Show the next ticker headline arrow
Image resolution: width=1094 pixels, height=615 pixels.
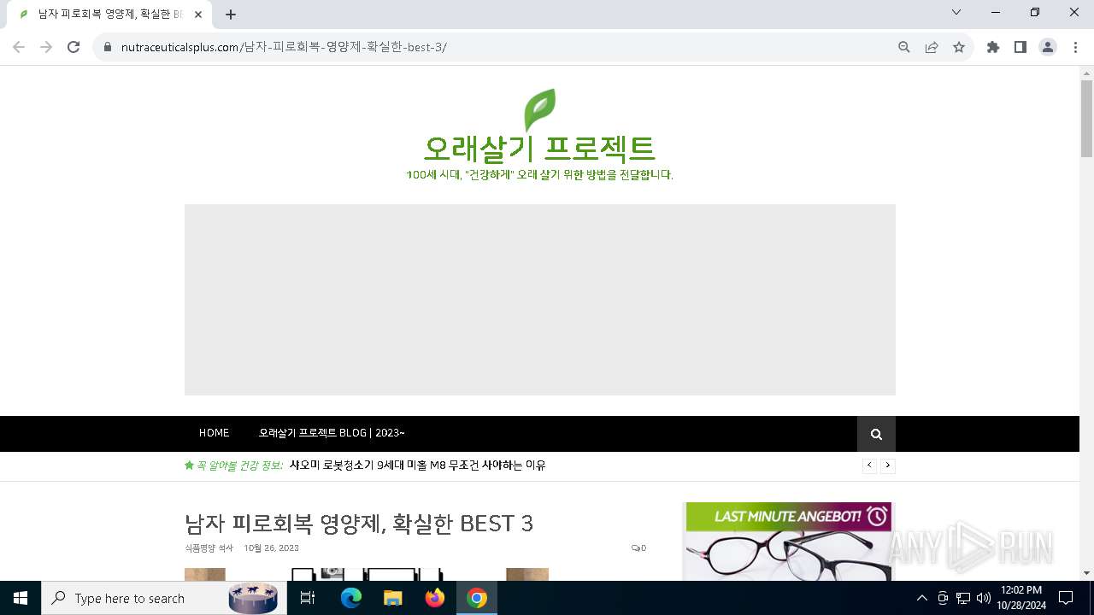888,466
